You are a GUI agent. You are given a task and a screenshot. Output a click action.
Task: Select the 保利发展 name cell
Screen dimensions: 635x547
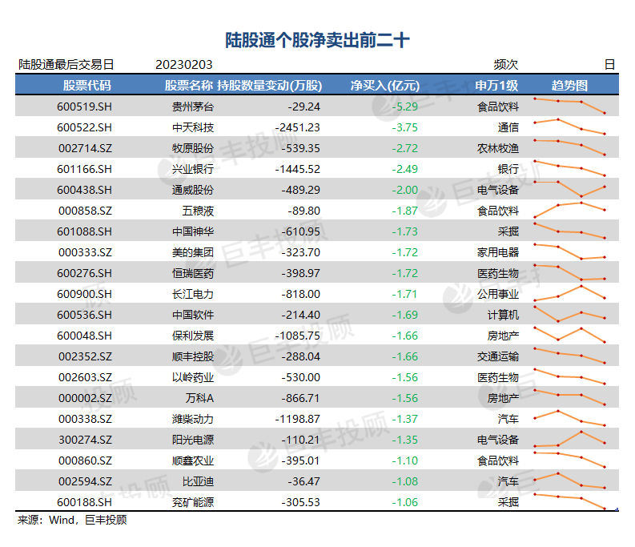[193, 336]
